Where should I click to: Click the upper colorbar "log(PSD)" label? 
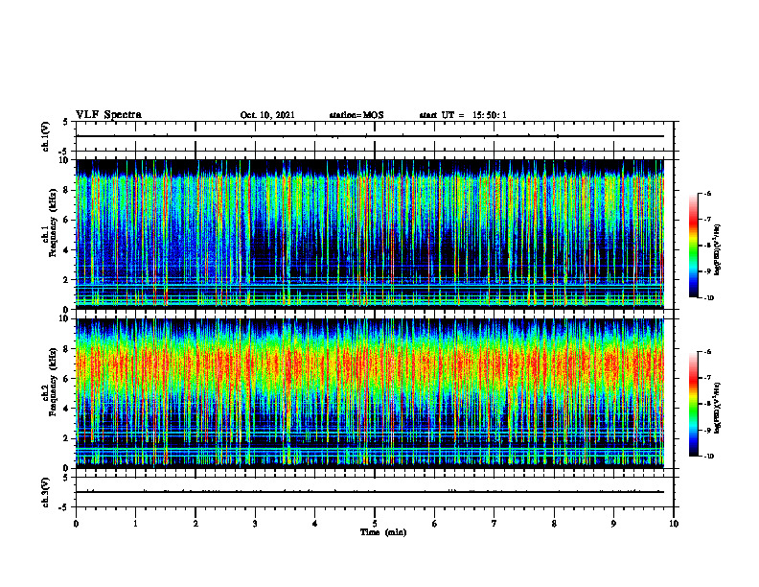point(718,250)
